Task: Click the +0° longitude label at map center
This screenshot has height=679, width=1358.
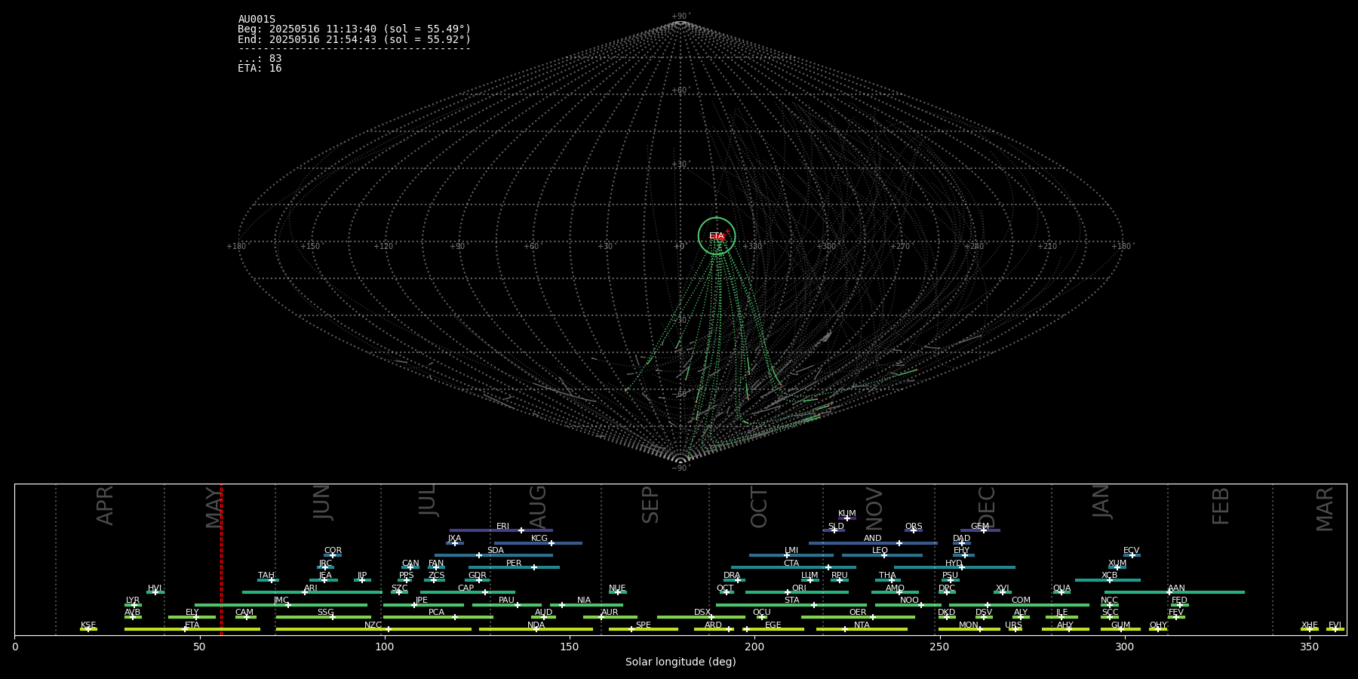Action: [x=680, y=247]
